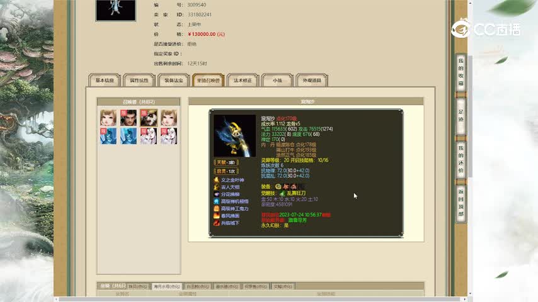The image size is (538, 302).
Task: Click the seller ID 331802241
Action: pos(199,14)
